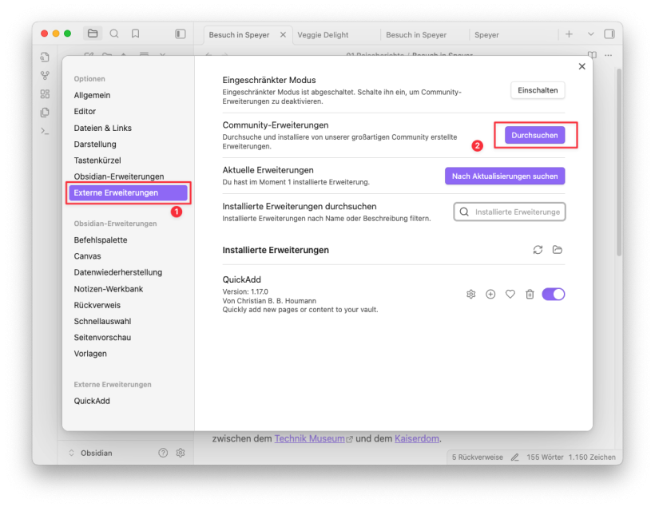This screenshot has height=507, width=655.
Task: Click the heart donate icon for QuickAdd
Action: click(x=510, y=295)
